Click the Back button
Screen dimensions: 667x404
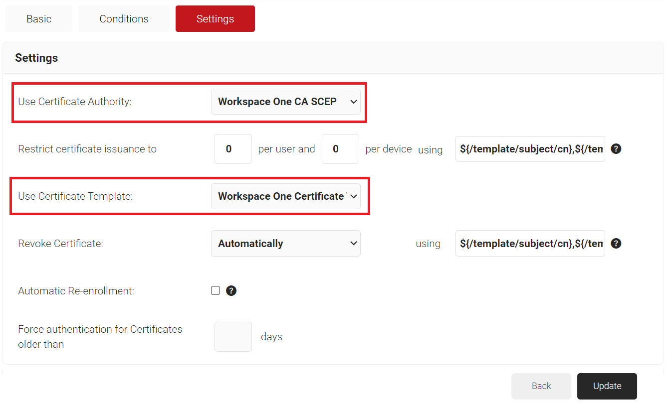pos(541,386)
